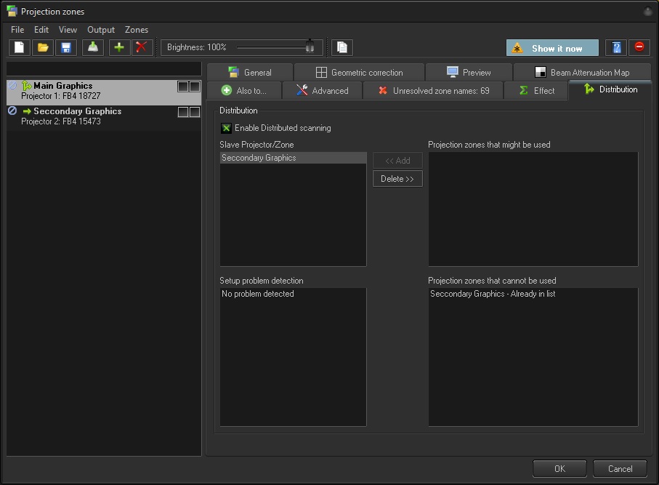The image size is (659, 485).
Task: Click the red stop circle icon
Action: [639, 48]
